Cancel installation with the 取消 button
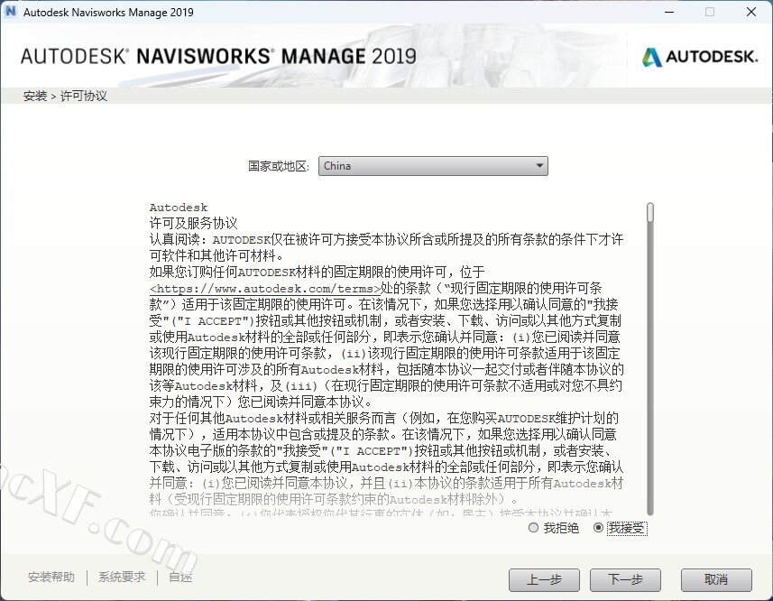 pos(716,579)
